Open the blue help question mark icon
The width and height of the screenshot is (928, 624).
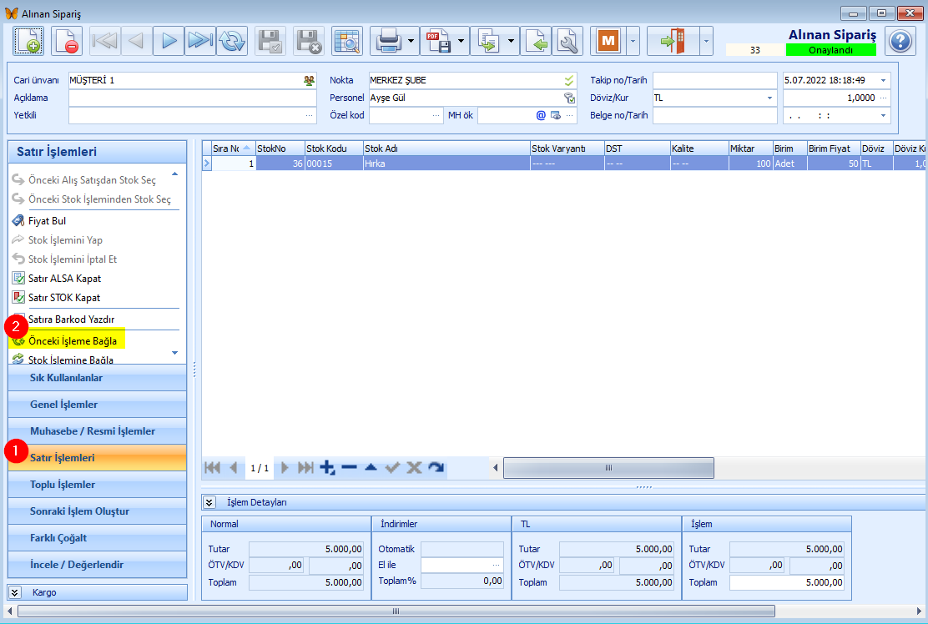tap(900, 41)
